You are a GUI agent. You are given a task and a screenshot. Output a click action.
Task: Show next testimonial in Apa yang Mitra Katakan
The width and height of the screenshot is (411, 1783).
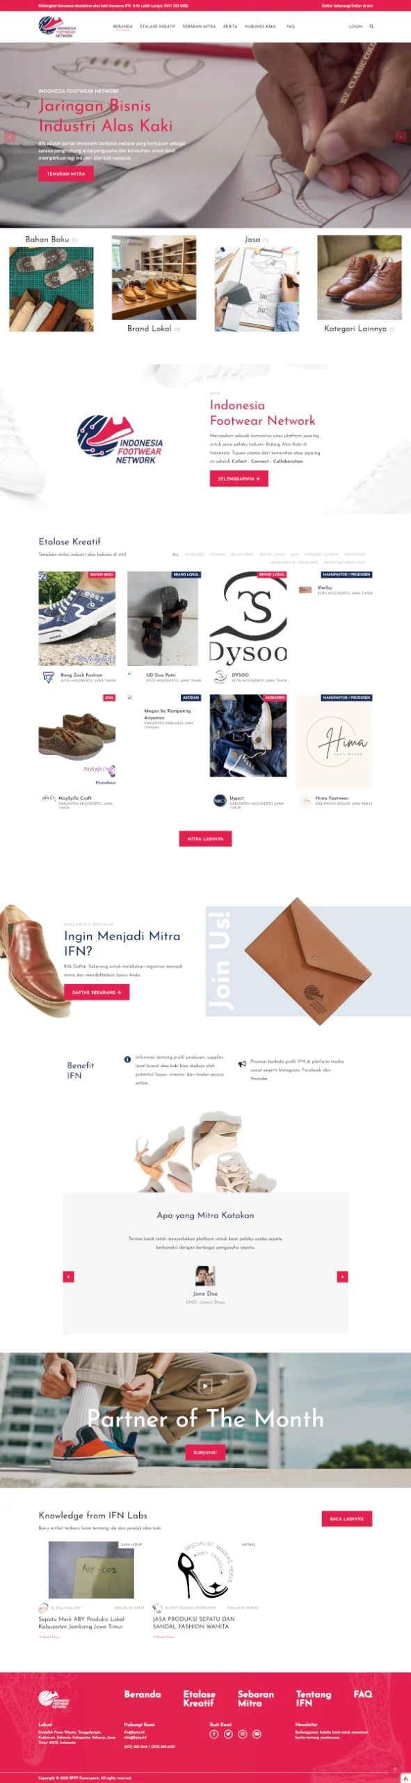pyautogui.click(x=342, y=1276)
